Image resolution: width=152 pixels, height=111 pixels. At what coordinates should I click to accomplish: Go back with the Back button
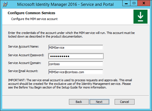(79, 102)
